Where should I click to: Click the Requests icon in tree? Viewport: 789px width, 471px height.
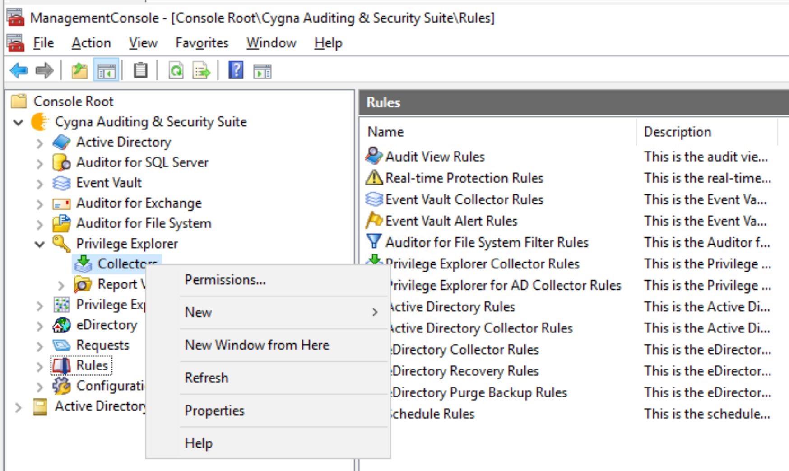coord(61,346)
